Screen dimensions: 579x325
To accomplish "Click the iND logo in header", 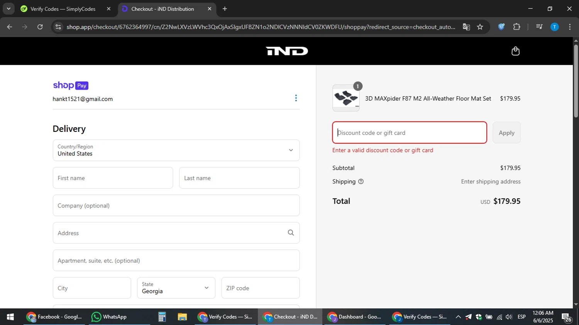I will click(x=287, y=51).
